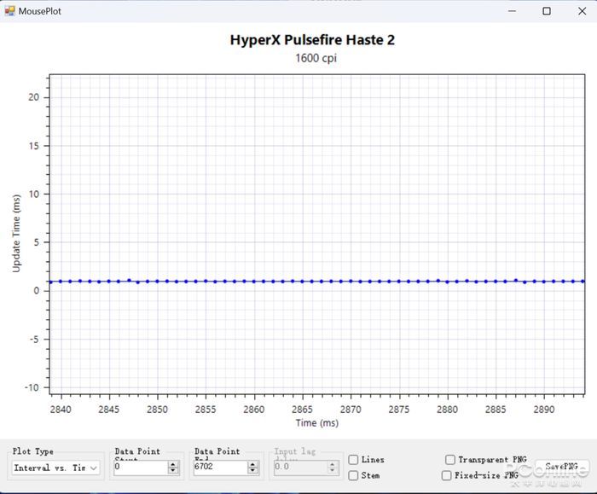Open the Plot Type dropdown
The image size is (597, 494).
pyautogui.click(x=56, y=468)
